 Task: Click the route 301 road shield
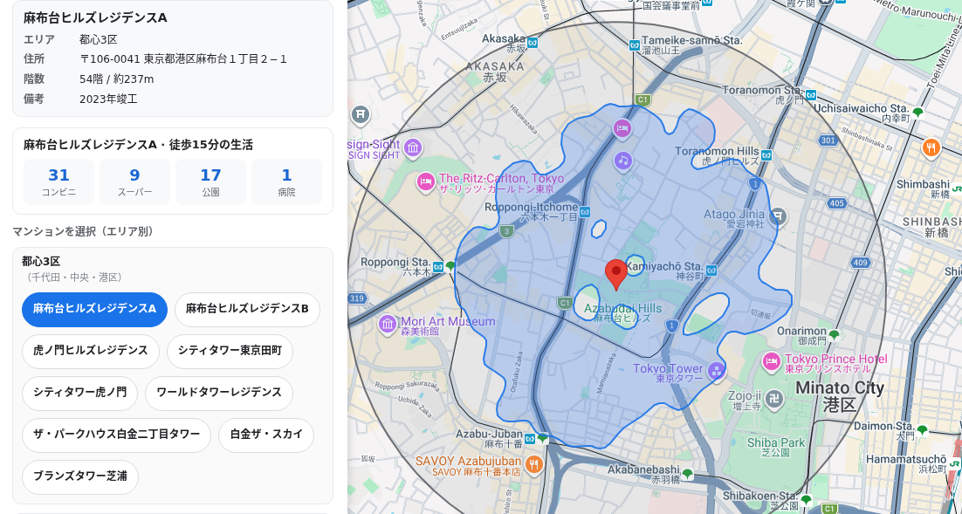click(x=828, y=140)
